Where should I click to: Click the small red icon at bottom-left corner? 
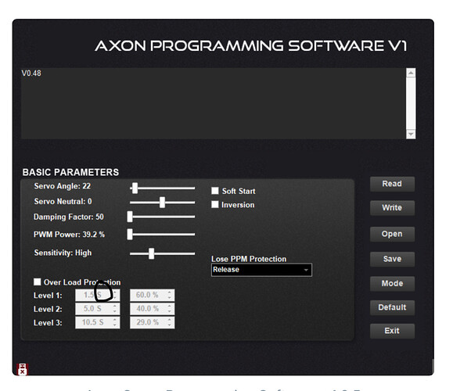[x=22, y=369]
